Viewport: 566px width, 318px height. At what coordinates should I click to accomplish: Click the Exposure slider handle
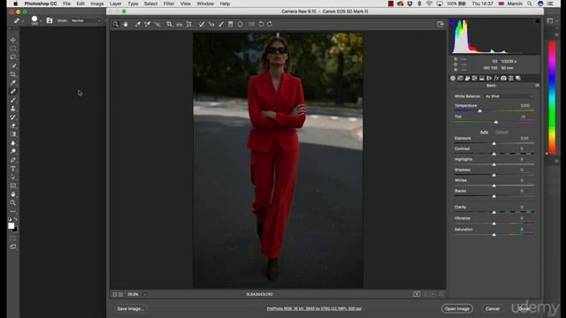493,143
